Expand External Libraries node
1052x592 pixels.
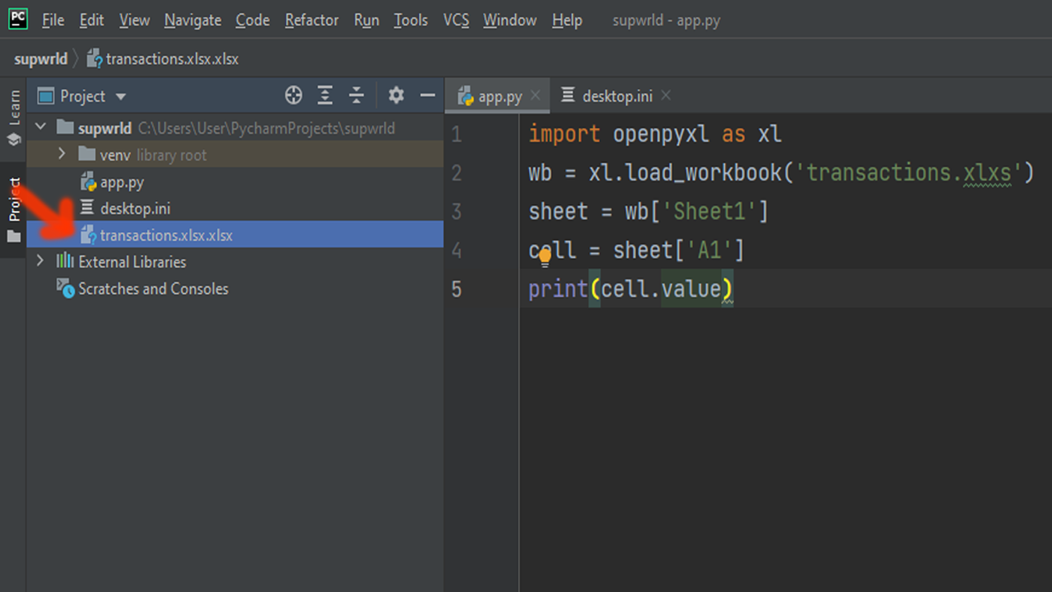pyautogui.click(x=40, y=261)
